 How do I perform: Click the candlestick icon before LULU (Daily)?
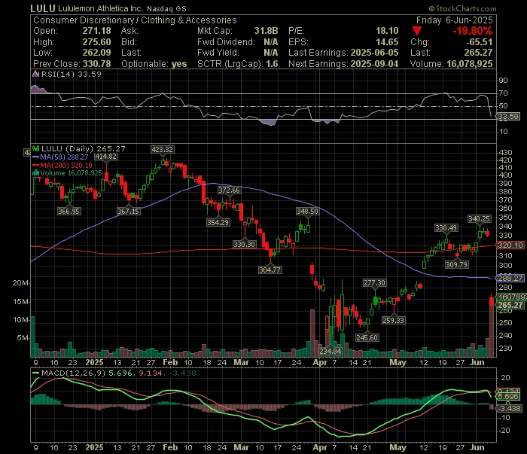coord(35,148)
